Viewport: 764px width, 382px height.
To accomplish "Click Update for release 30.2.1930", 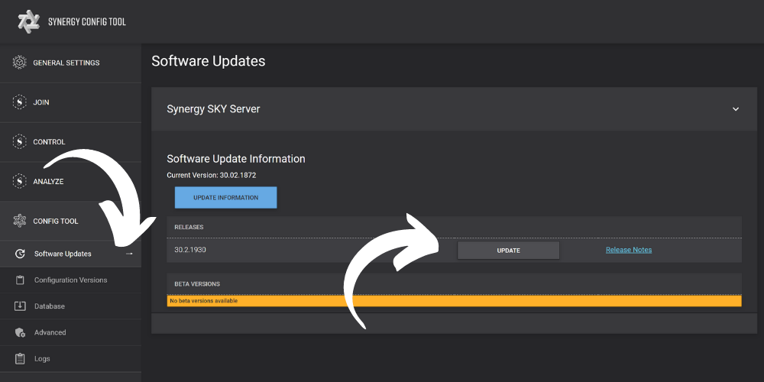I will [x=508, y=251].
